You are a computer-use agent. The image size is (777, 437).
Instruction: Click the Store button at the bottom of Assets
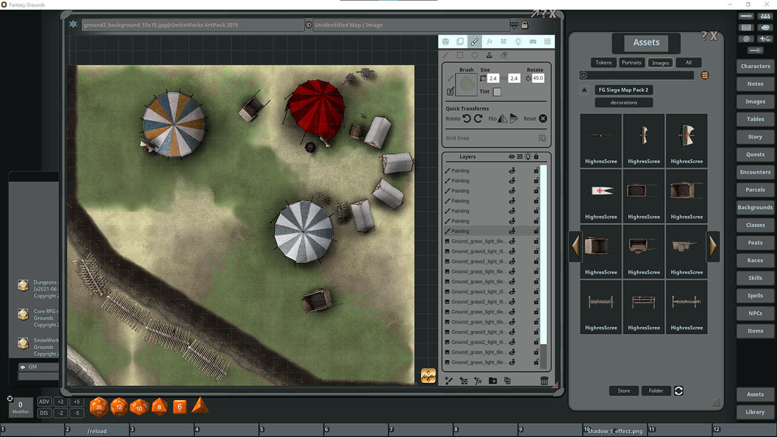(623, 390)
